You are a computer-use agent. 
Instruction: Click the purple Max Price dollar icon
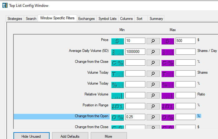point(168,41)
